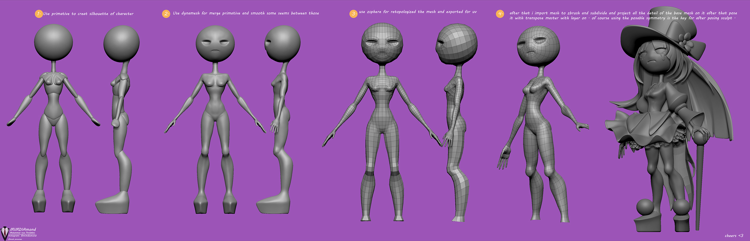
Task: Select the step 2 side-view dynamesh figure
Action: tap(278, 119)
